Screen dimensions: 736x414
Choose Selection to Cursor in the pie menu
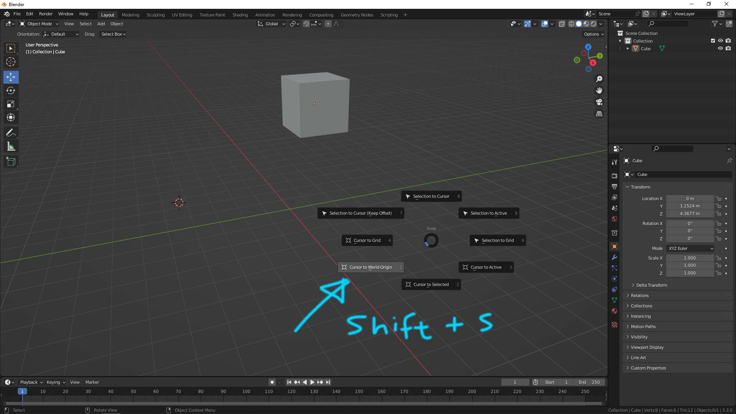click(x=431, y=196)
